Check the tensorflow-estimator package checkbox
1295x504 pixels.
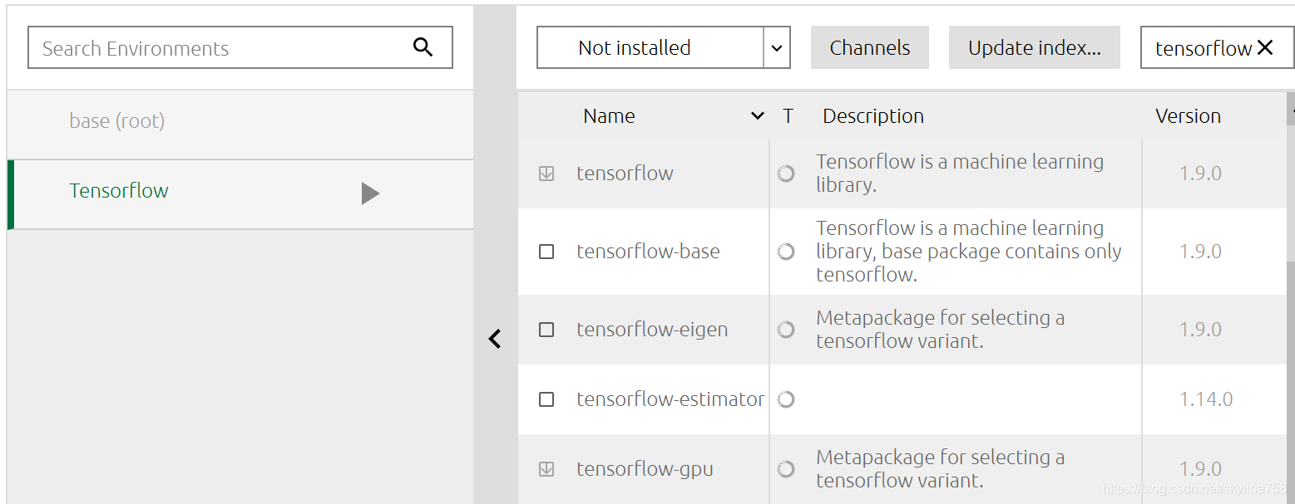[546, 399]
